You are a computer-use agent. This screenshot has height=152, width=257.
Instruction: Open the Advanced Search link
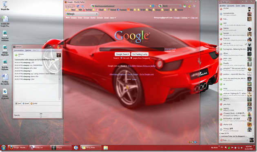(x=170, y=49)
